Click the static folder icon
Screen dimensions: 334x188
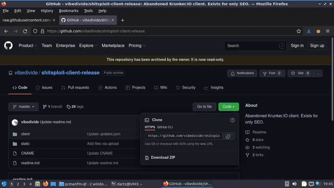click(x=15, y=144)
